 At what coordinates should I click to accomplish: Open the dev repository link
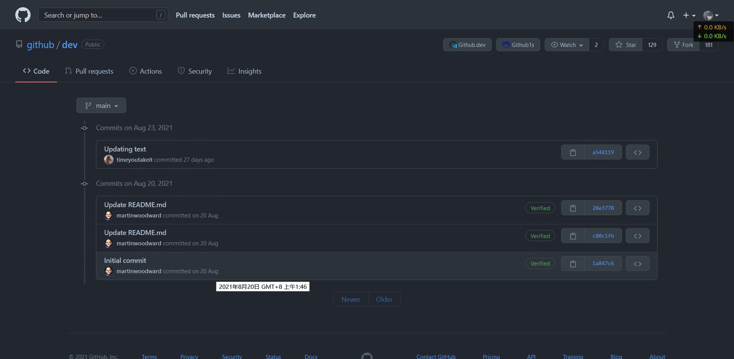[70, 45]
